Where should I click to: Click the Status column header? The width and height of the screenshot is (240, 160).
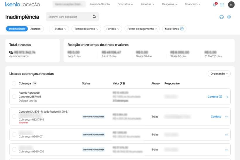86,83
